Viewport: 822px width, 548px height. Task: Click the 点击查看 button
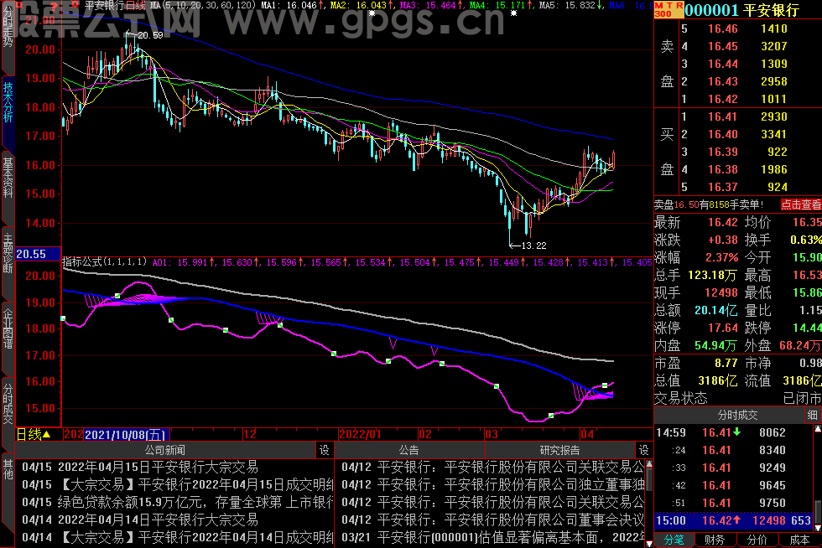[x=801, y=204]
